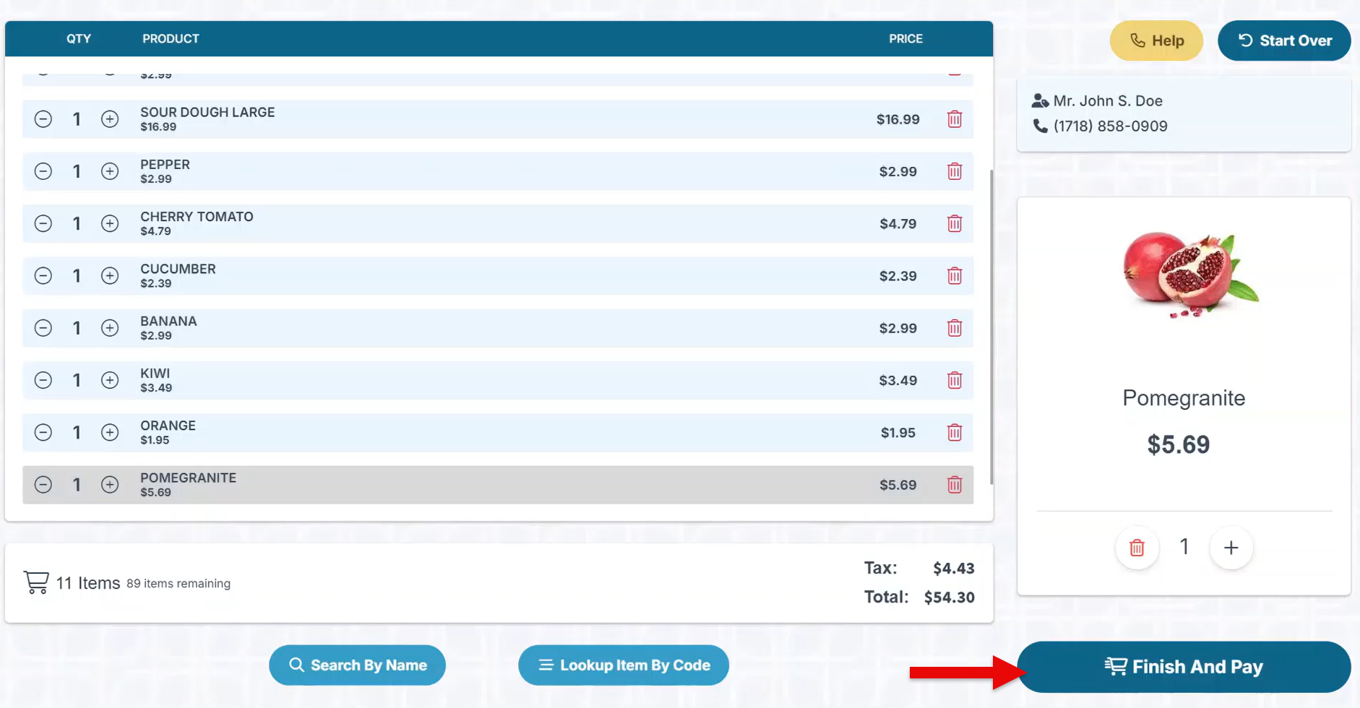
Task: Add one more Pomegranate in detail card
Action: 1231,548
